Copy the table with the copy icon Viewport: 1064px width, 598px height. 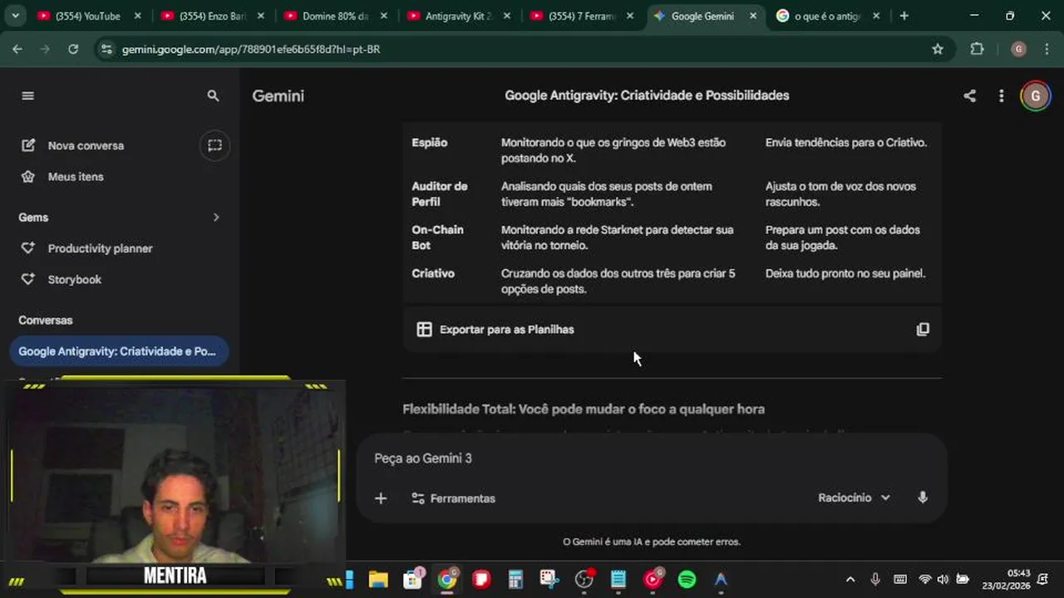923,330
